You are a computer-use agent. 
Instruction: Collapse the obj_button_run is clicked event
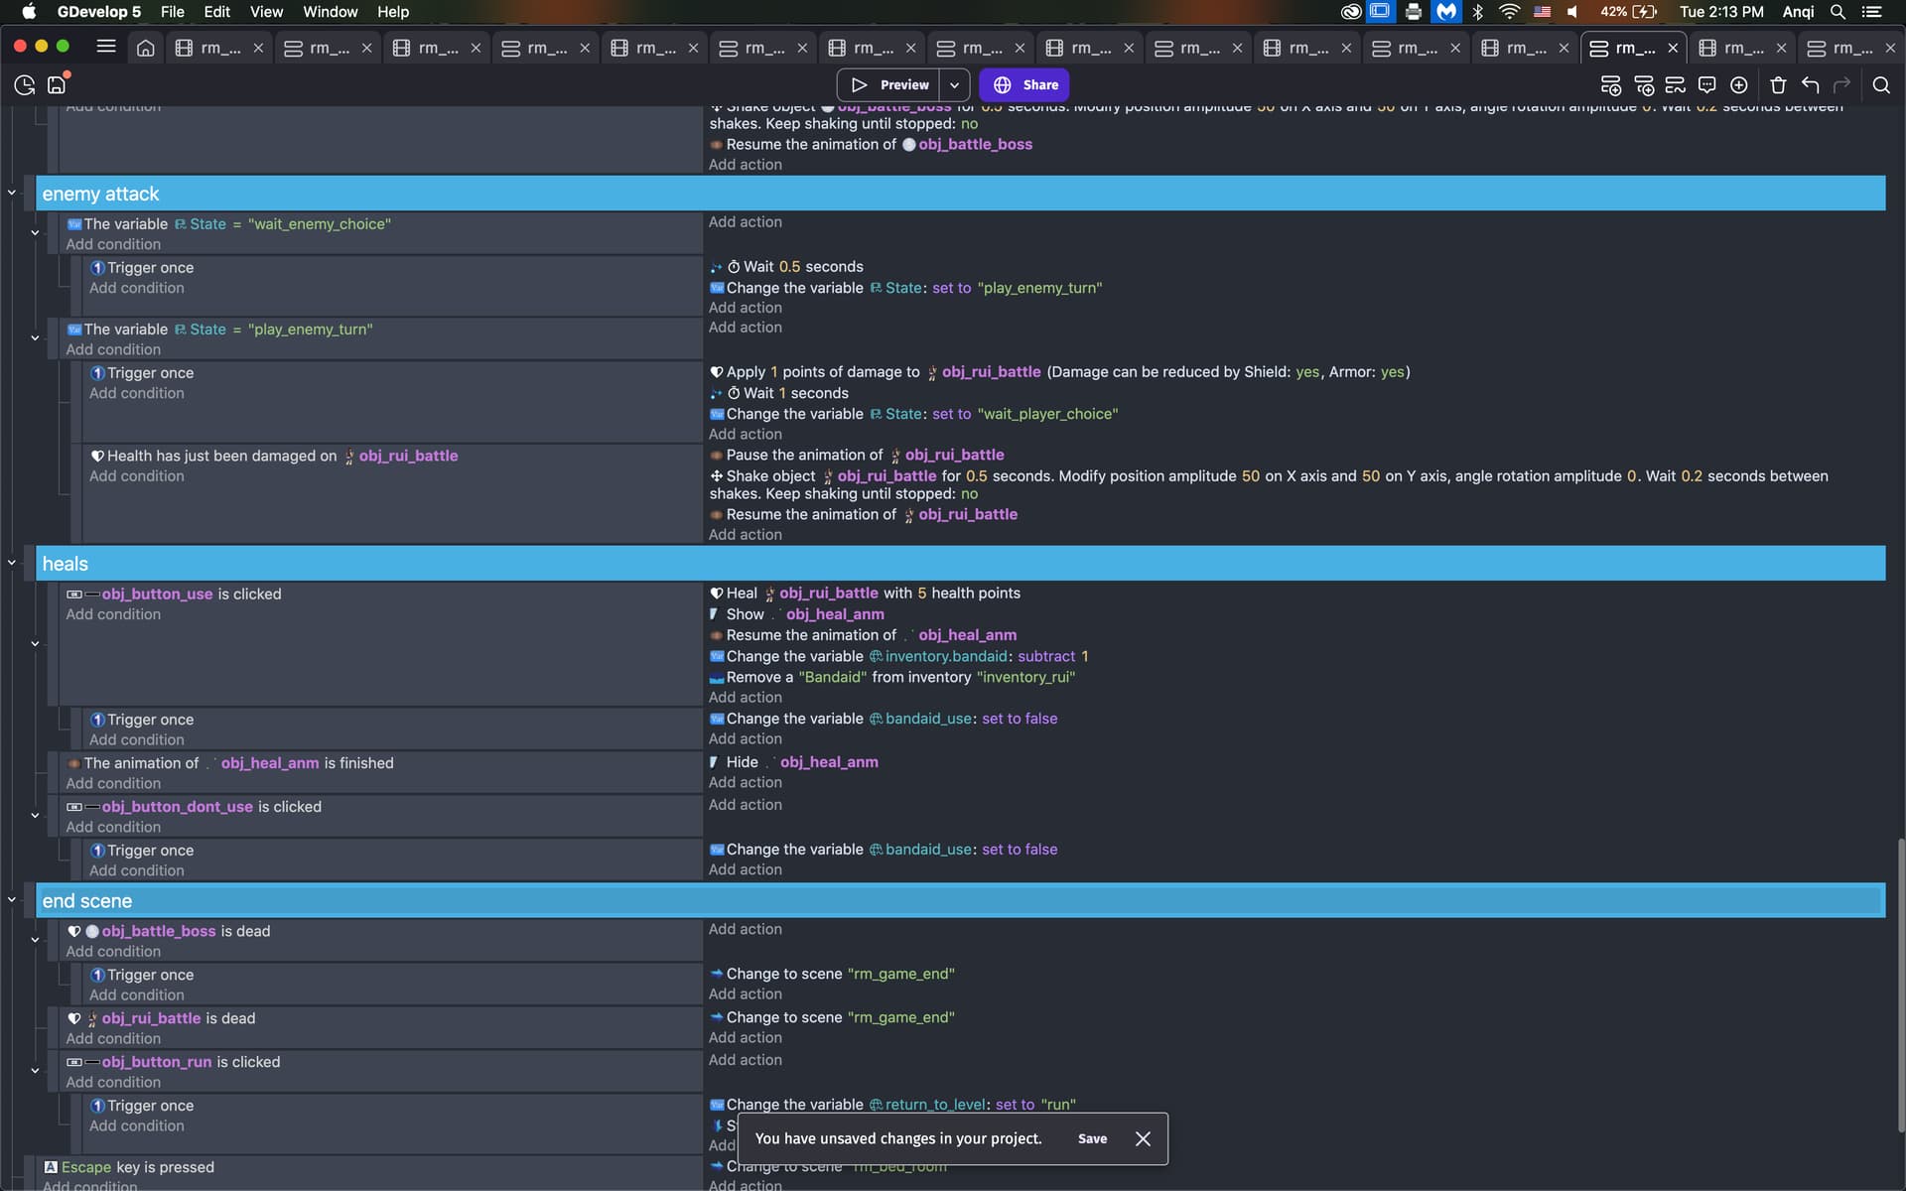coord(35,1071)
